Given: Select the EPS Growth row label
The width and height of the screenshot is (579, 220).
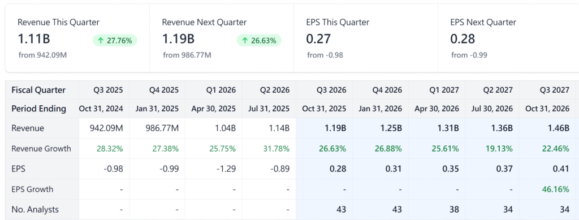Looking at the screenshot, I should 32,189.
